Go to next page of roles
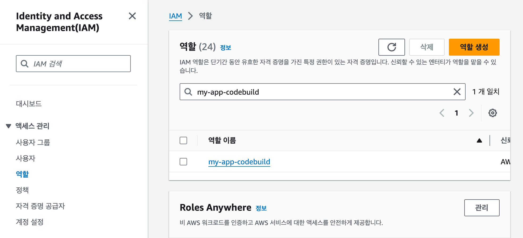Screen dimensions: 523x238 (x=471, y=113)
